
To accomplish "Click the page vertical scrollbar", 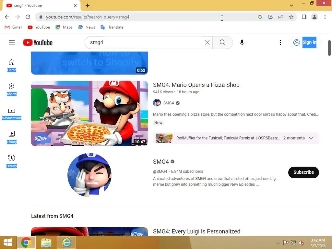I will [329, 48].
